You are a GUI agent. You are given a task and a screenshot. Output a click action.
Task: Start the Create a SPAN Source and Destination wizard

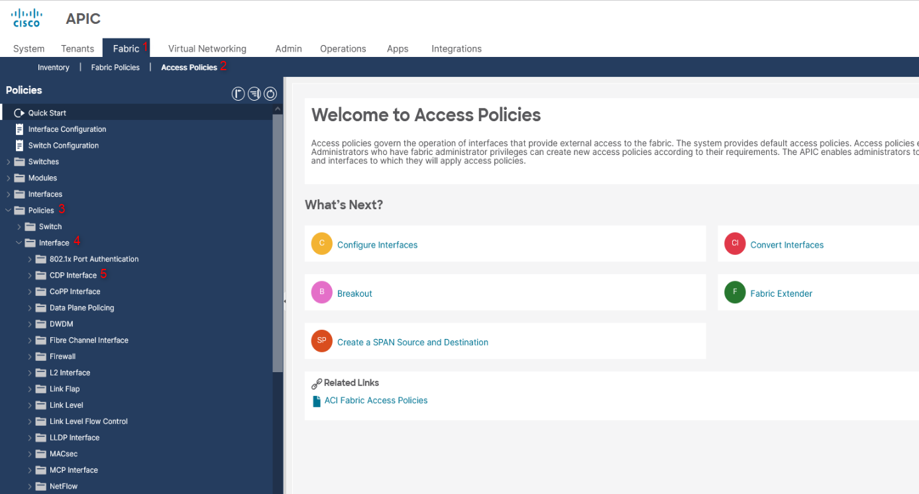pos(321,340)
